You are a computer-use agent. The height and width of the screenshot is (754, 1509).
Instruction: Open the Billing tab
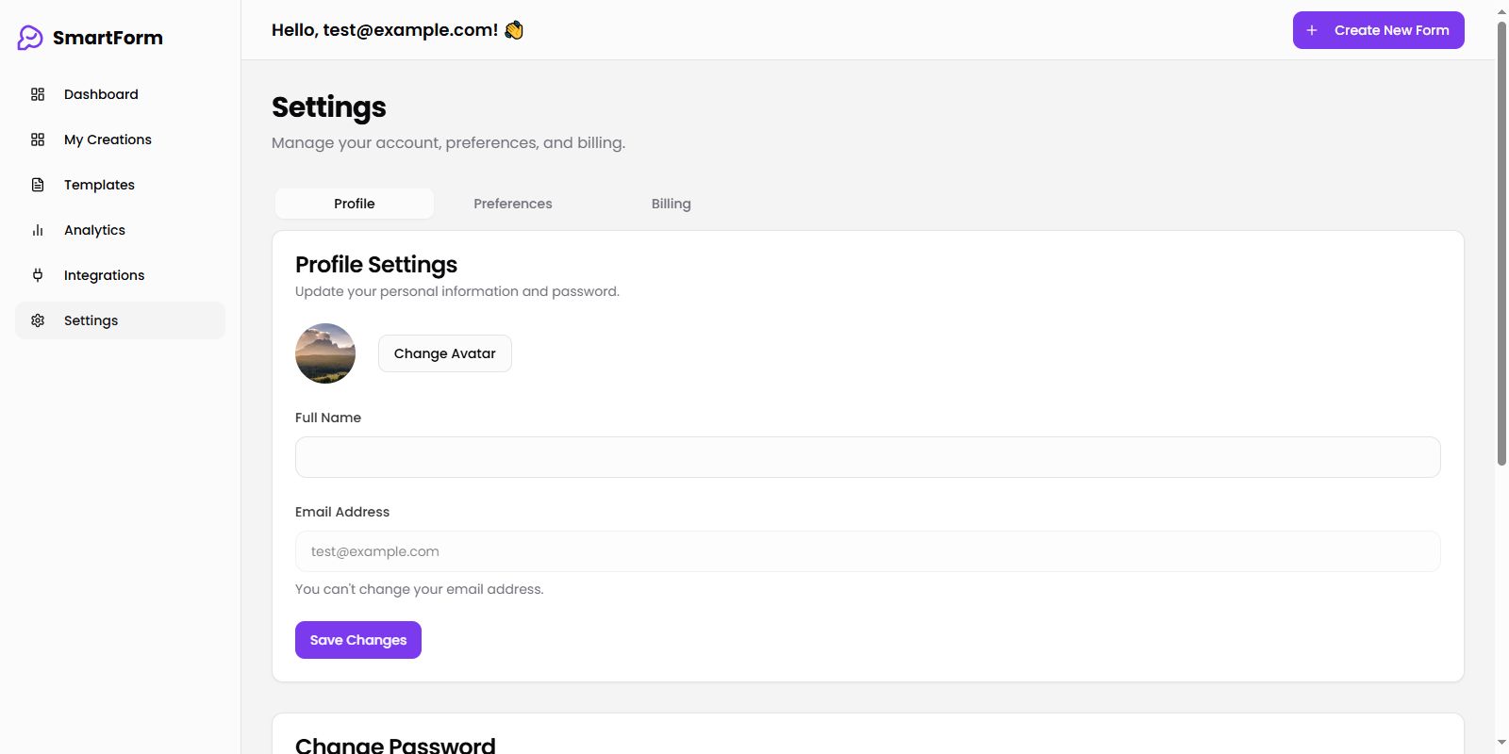(x=671, y=204)
